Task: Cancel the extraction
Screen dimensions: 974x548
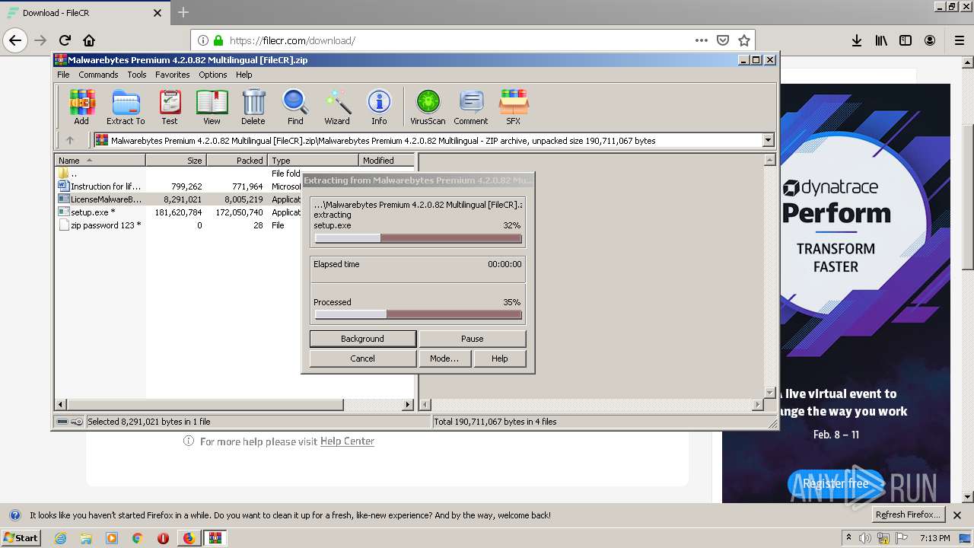Action: [x=363, y=358]
